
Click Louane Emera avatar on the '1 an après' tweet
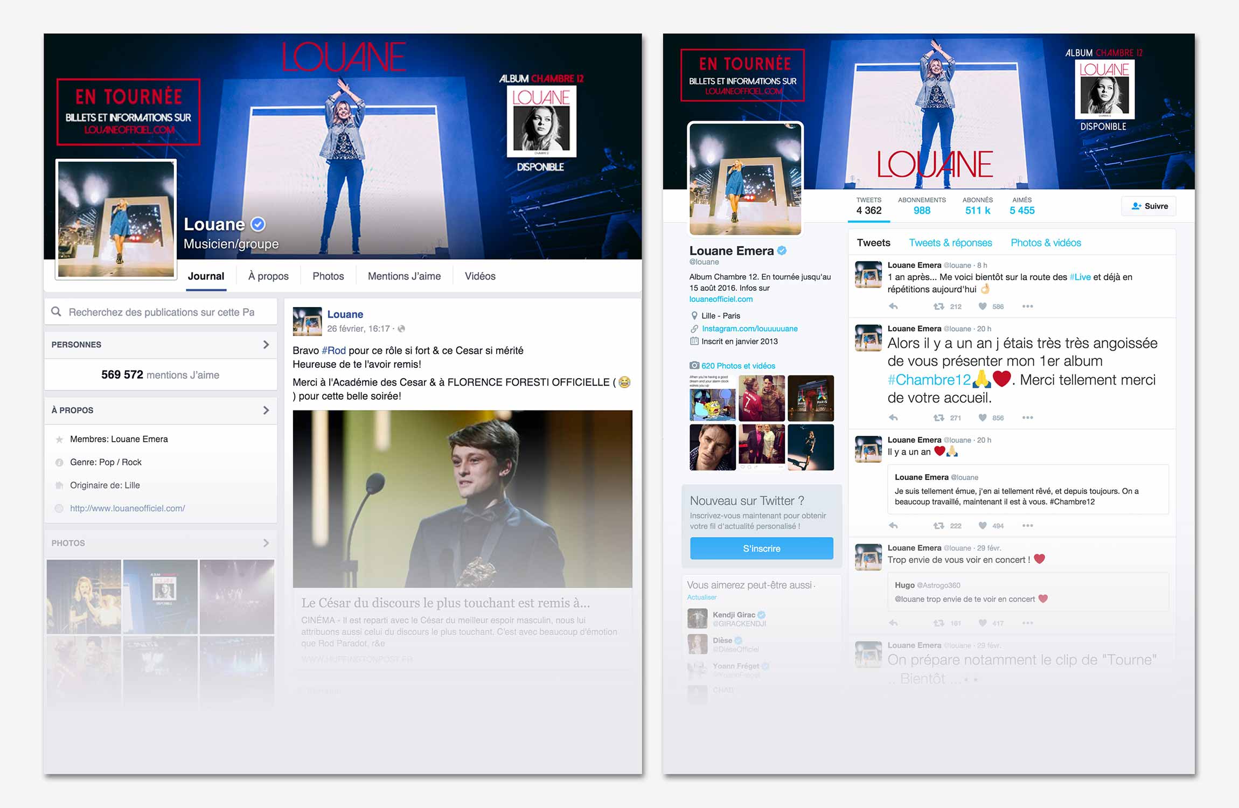click(868, 274)
